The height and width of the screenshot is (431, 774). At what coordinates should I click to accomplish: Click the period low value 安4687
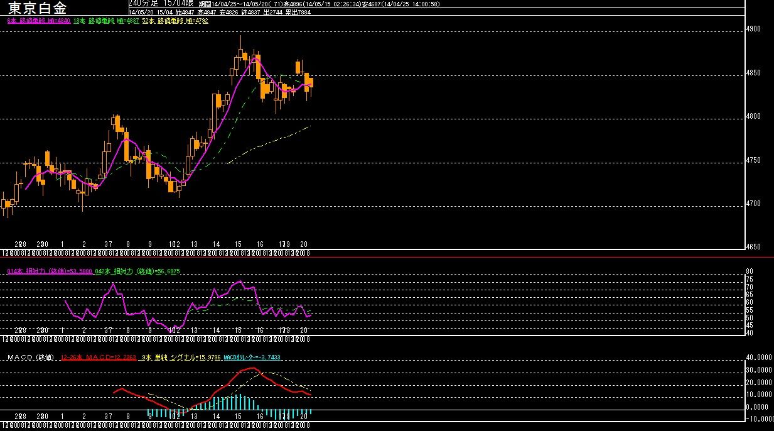point(372,4)
